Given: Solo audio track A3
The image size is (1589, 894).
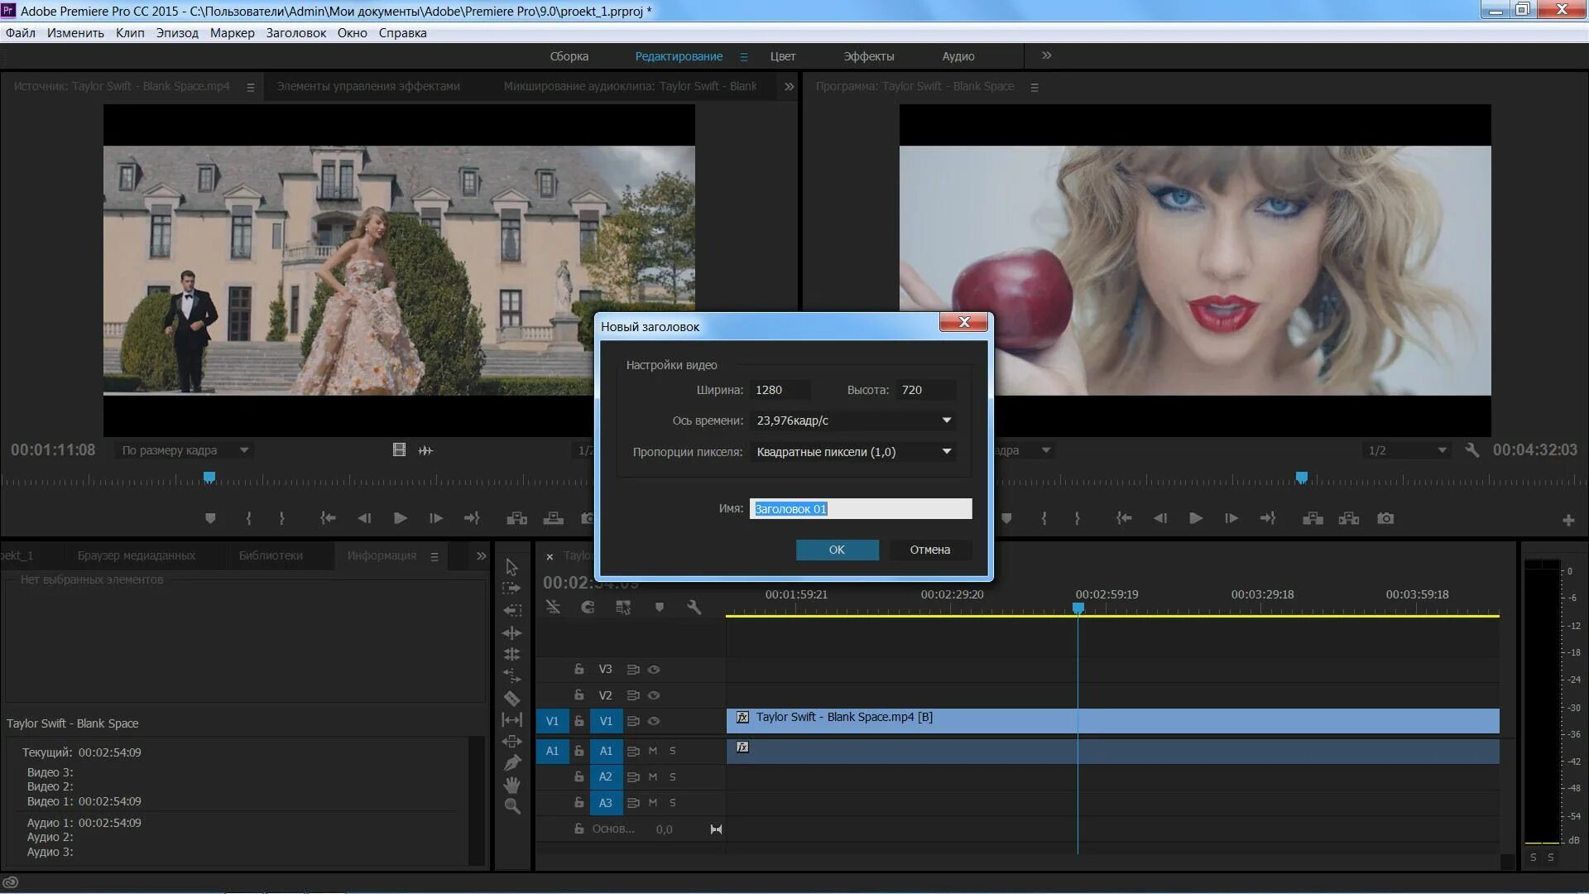Looking at the screenshot, I should [x=673, y=803].
